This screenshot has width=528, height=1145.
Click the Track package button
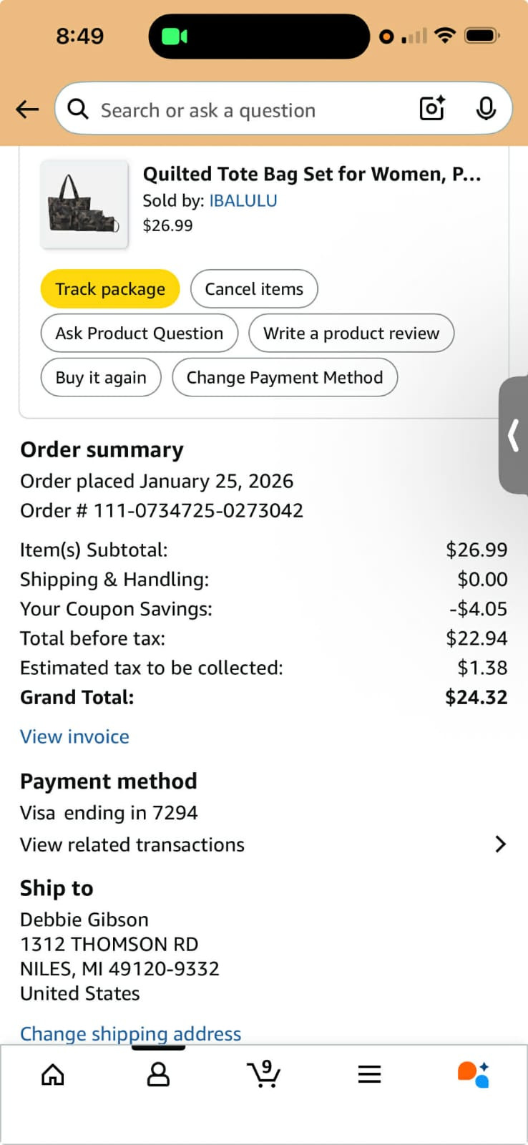pos(110,289)
